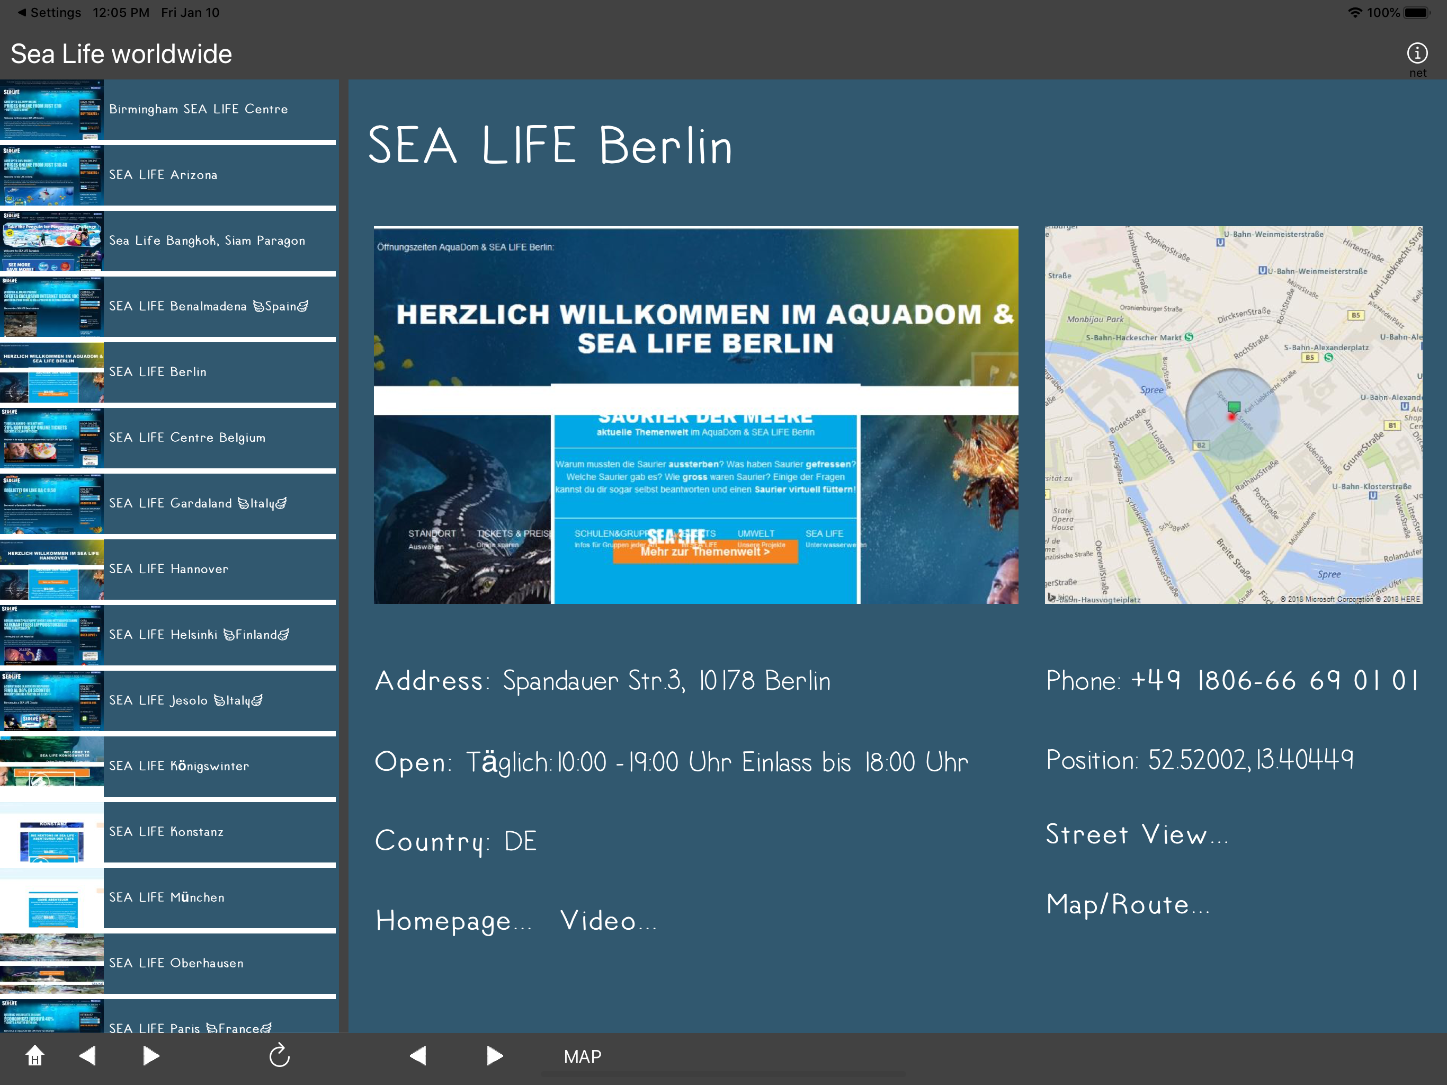Select the SEA LIFE Berlin list entry
Viewport: 1447px width, 1085px height.
click(x=168, y=372)
